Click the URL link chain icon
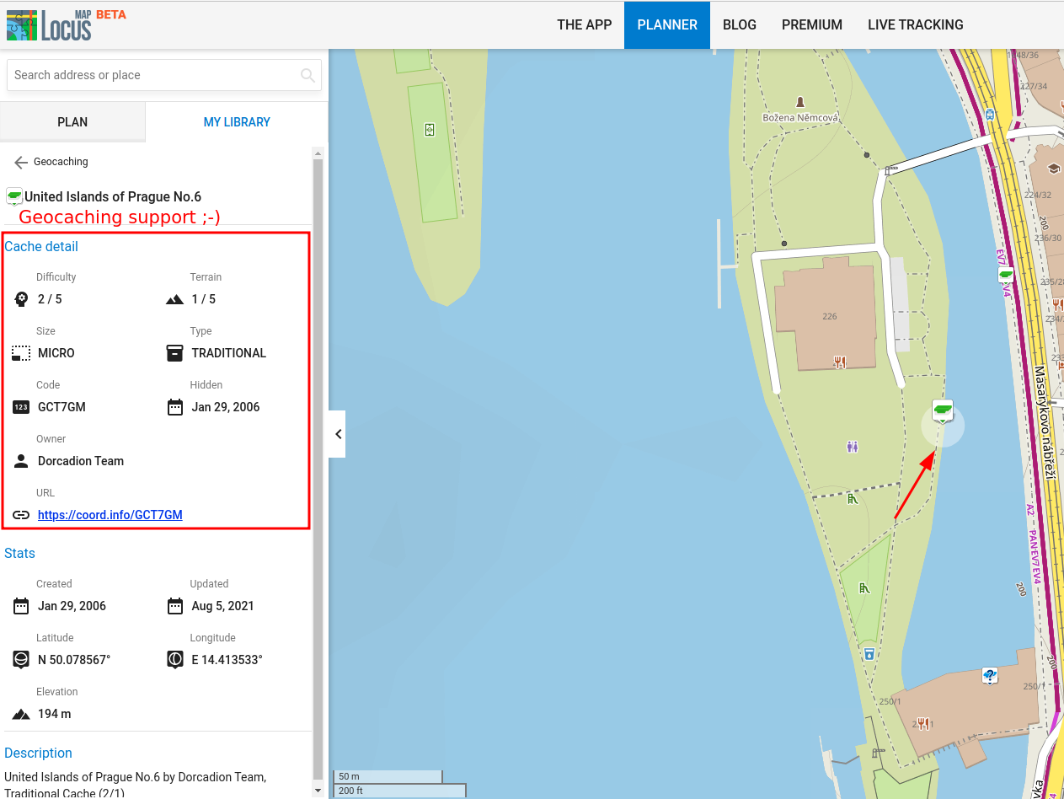1064x799 pixels. pyautogui.click(x=21, y=515)
